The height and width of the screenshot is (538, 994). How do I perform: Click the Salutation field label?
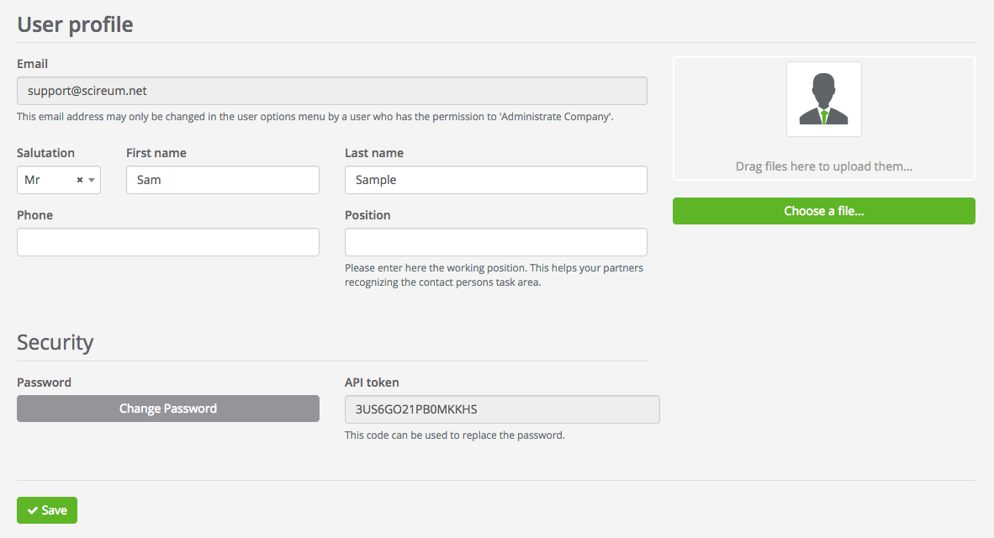pos(45,153)
